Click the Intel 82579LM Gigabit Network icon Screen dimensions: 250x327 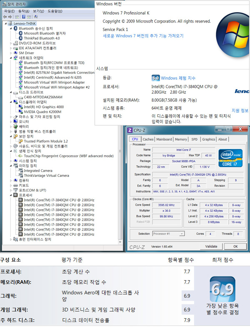pyautogui.click(x=21, y=73)
